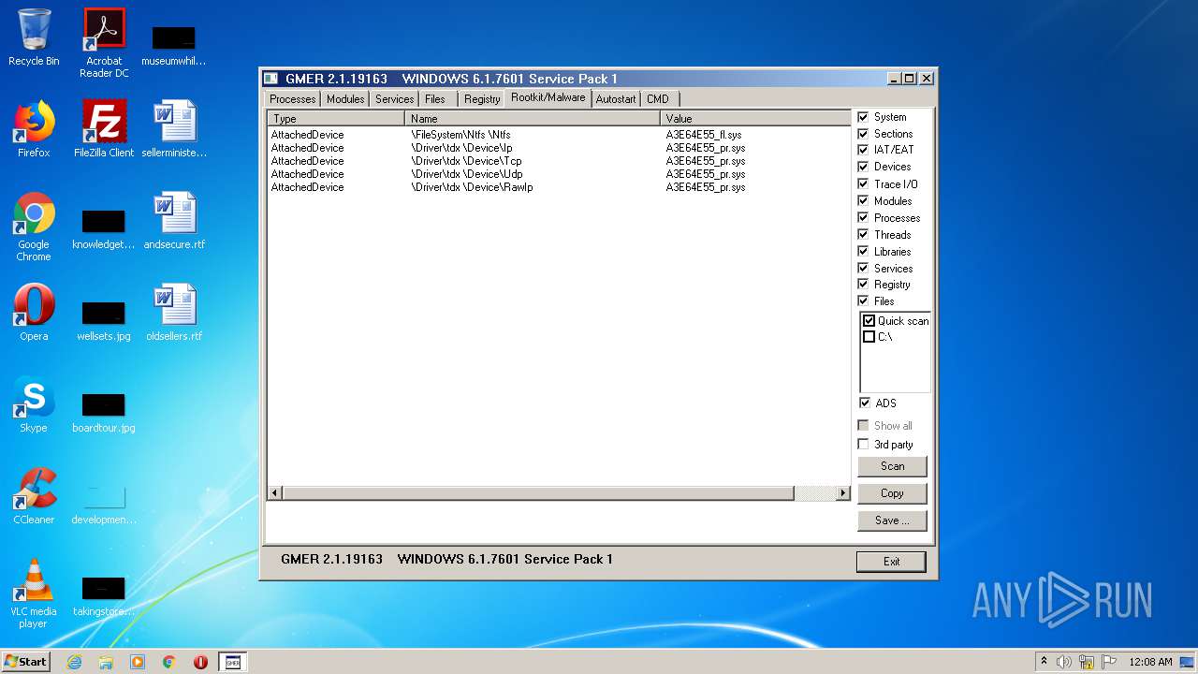
Task: Click the Exit button
Action: (x=891, y=562)
